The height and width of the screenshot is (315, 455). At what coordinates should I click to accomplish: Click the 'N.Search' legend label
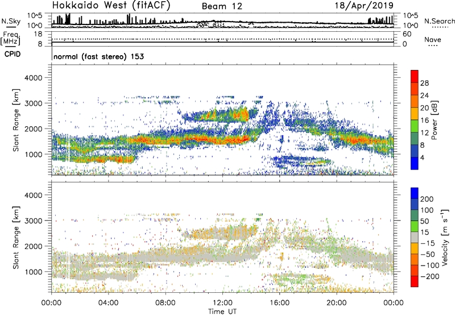pos(439,21)
